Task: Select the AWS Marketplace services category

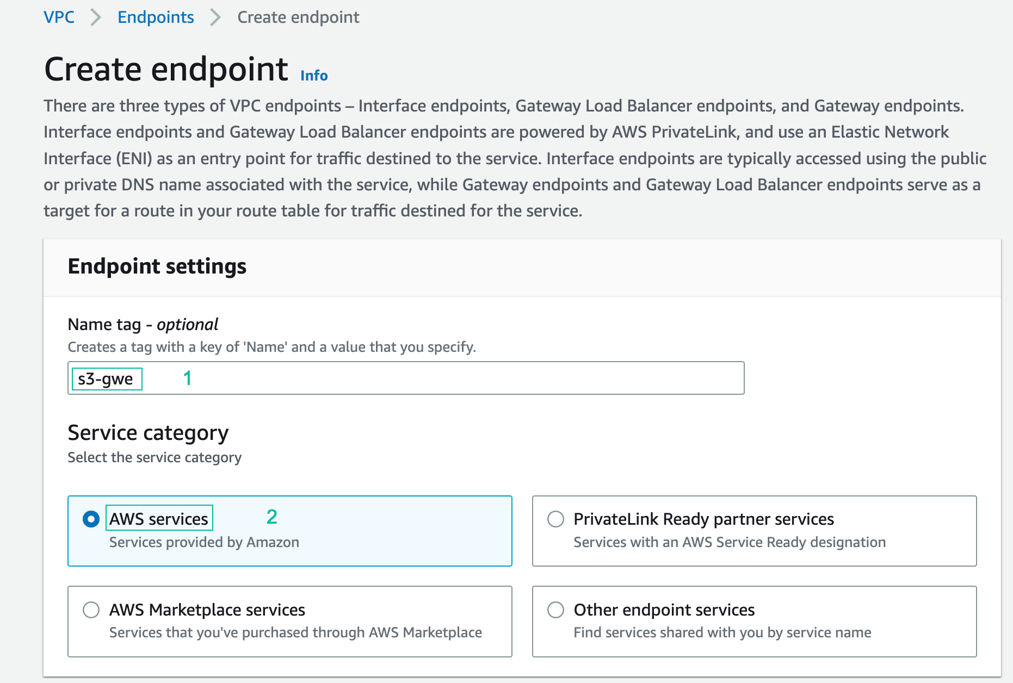Action: (90, 610)
